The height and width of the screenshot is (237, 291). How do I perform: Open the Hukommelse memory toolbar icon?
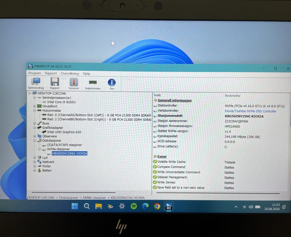click(x=93, y=84)
